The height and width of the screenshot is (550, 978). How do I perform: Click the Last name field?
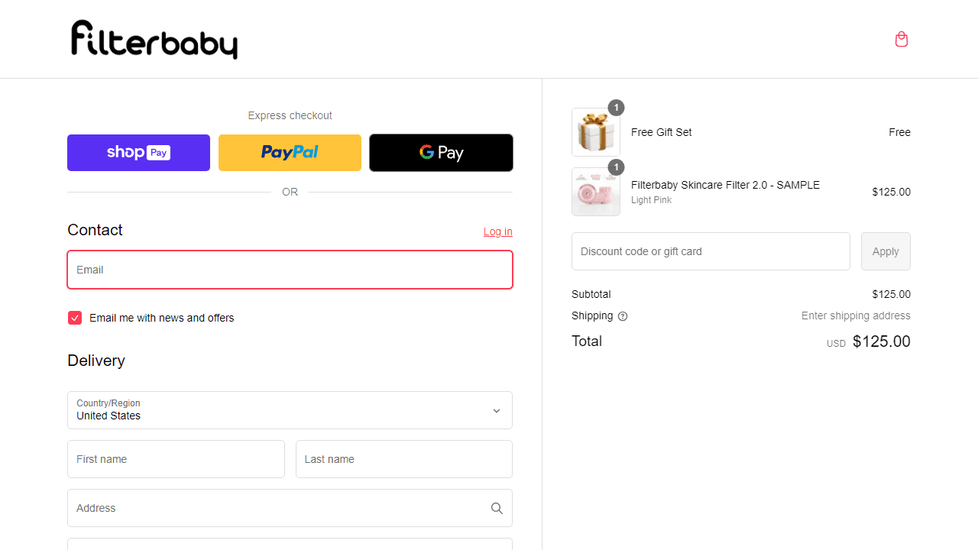click(404, 459)
